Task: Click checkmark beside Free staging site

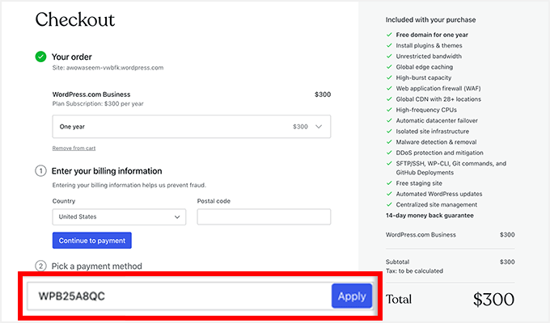Action: tap(388, 183)
